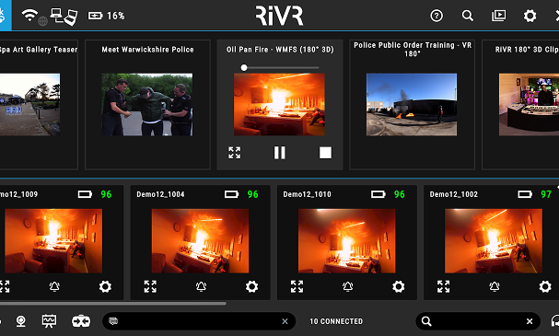Click the 97 battery level of Demo12_1002
The image size is (559, 336).
[x=546, y=194]
